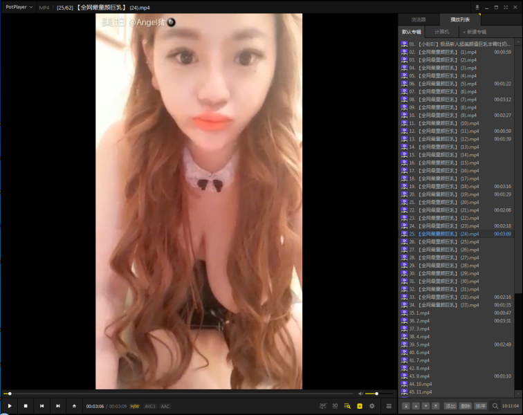This screenshot has width=523, height=415.
Task: Open the PotPlayer main menu dropdown
Action: click(x=19, y=7)
